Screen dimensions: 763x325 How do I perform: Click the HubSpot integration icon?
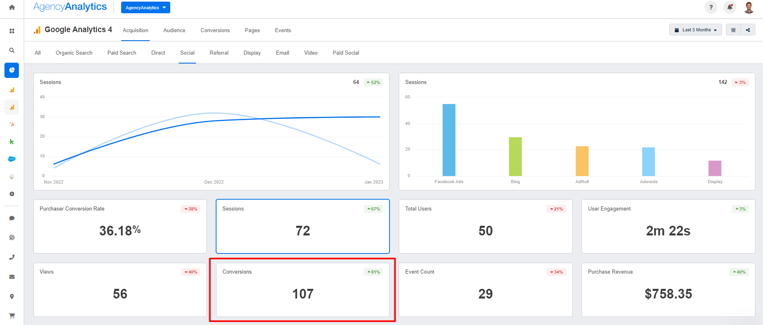pyautogui.click(x=12, y=124)
